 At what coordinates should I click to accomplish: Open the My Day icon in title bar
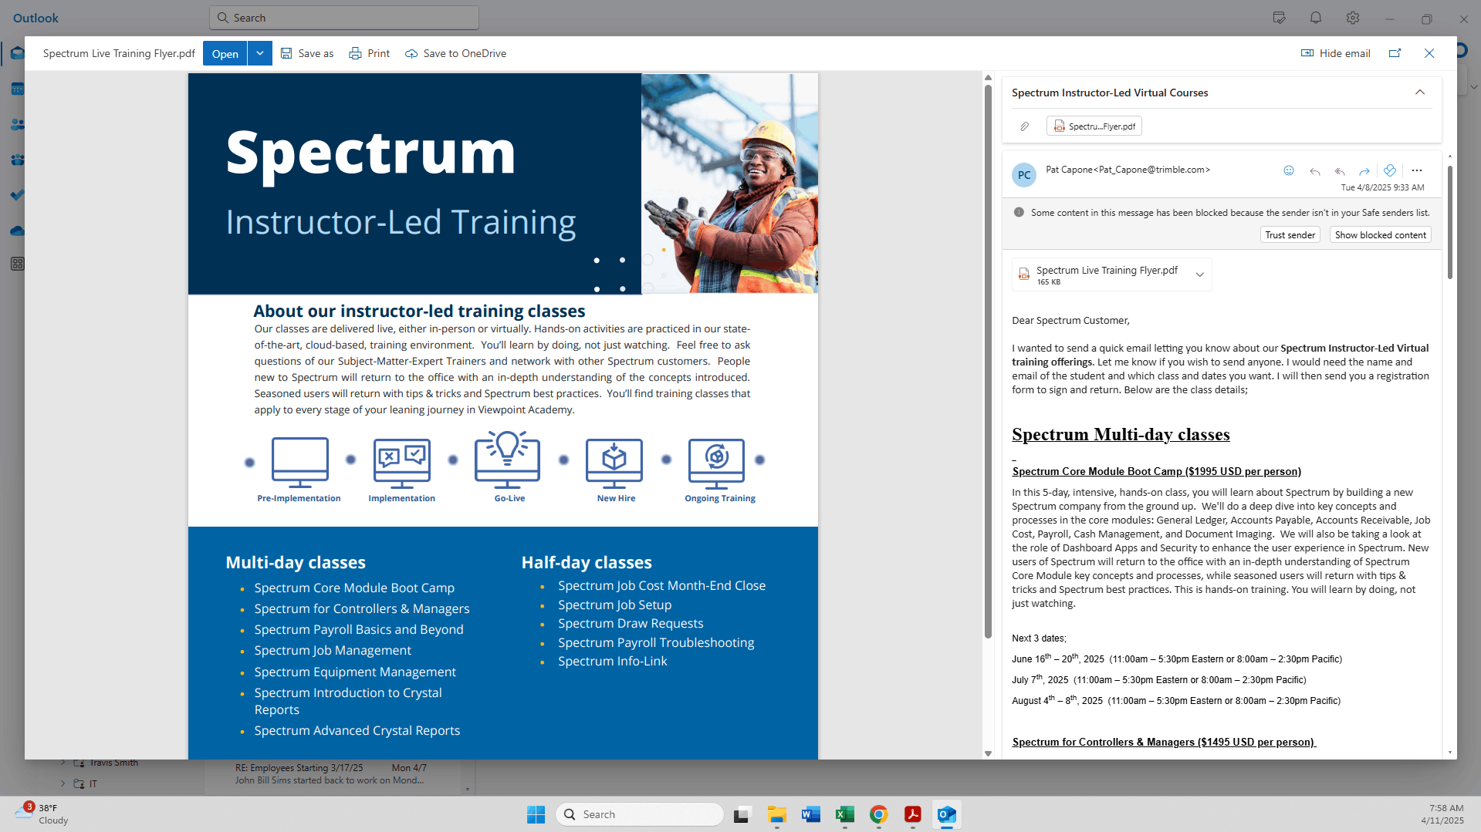pyautogui.click(x=1279, y=18)
